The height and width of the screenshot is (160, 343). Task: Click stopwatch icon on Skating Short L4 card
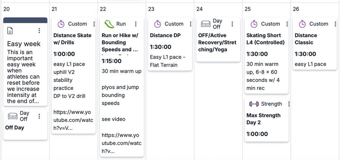click(254, 24)
